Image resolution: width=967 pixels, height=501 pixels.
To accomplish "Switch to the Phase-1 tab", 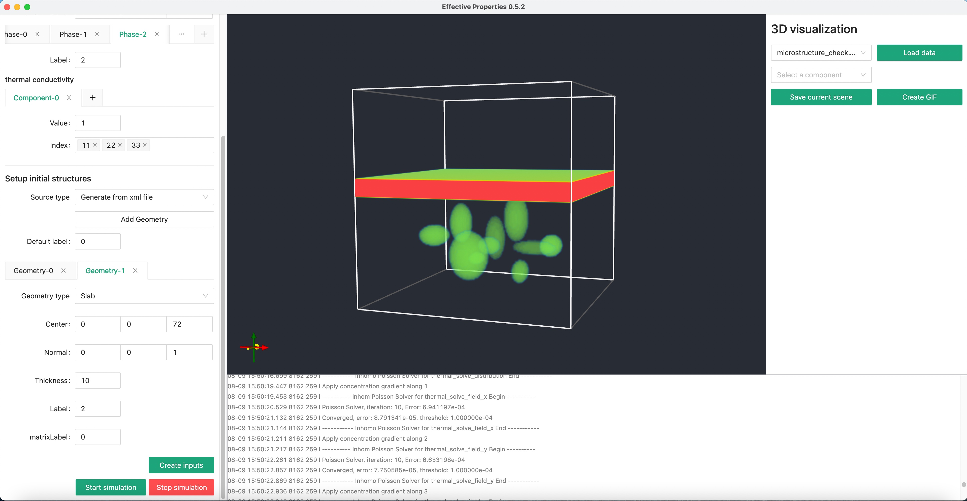I will [73, 34].
